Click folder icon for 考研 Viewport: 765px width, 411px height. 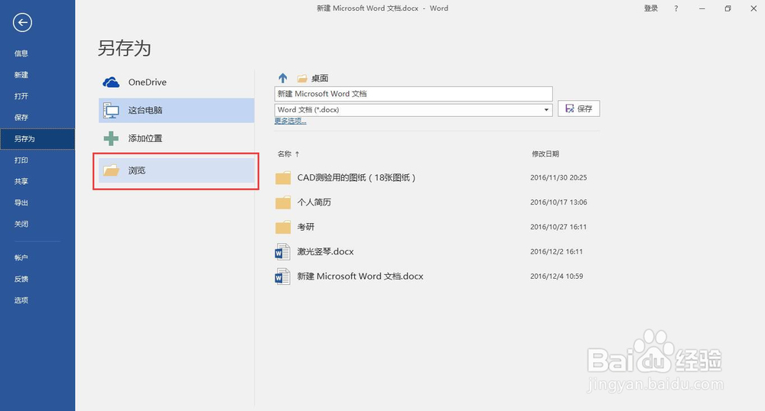tap(283, 227)
